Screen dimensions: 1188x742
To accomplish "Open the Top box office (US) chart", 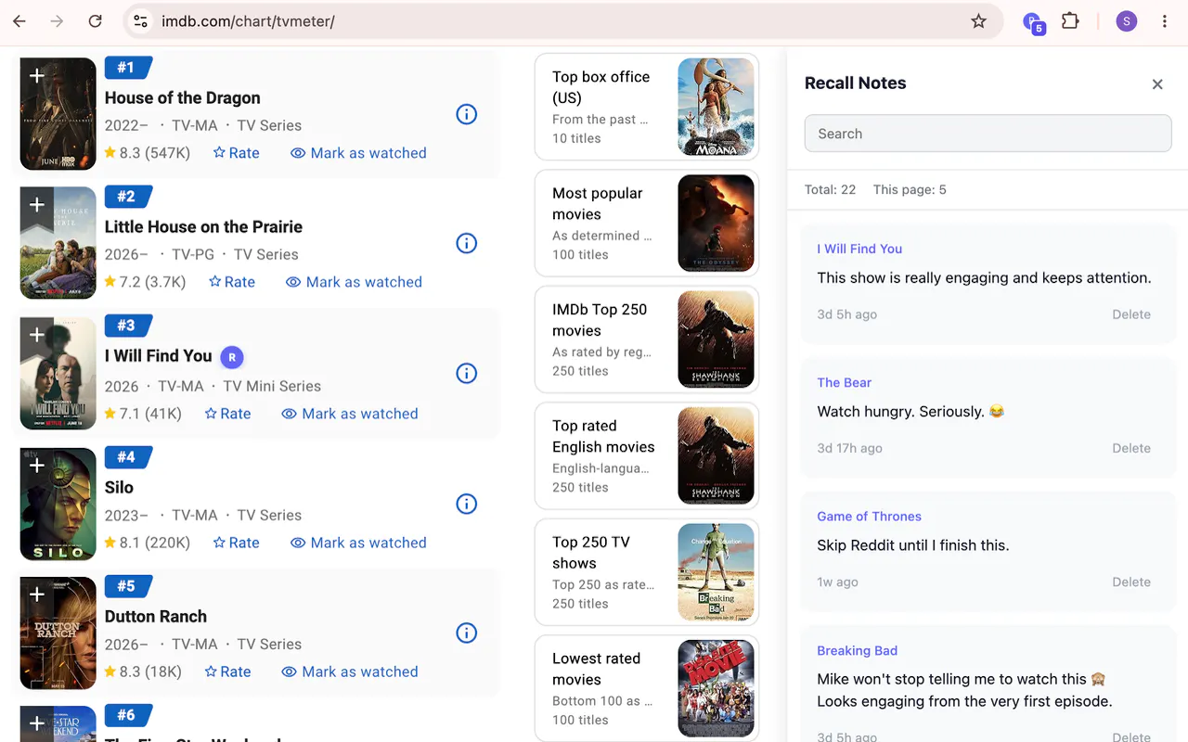I will pos(647,107).
